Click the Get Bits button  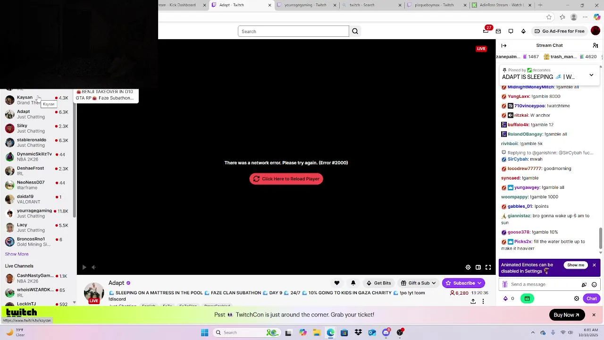click(378, 283)
